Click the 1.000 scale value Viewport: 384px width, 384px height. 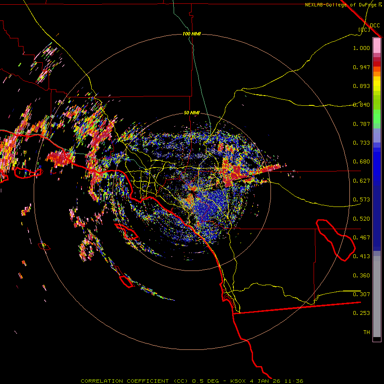pyautogui.click(x=361, y=48)
